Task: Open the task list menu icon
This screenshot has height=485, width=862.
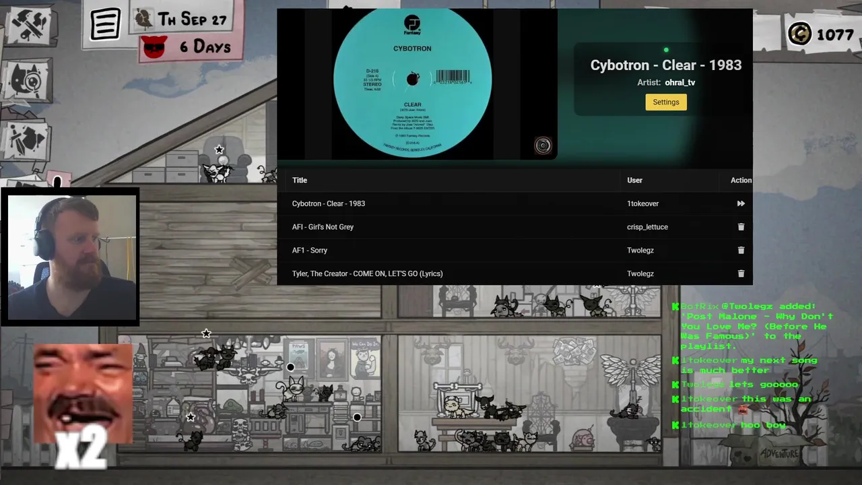Action: tap(106, 25)
